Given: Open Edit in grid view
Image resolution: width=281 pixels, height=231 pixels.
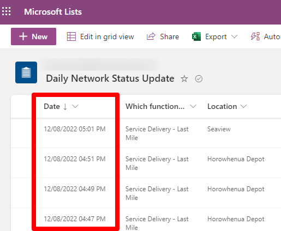Looking at the screenshot, I should click(x=100, y=37).
